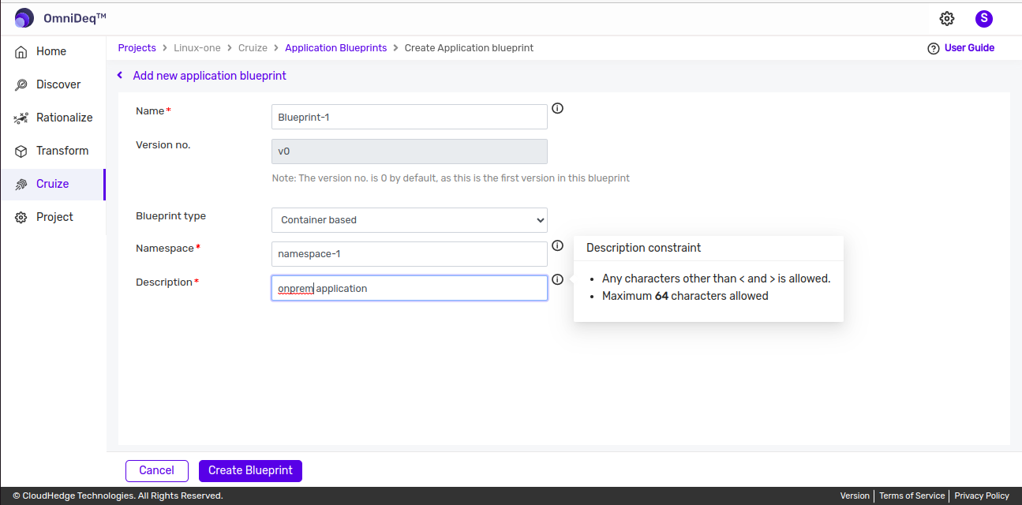Click the Description input field
The height and width of the screenshot is (505, 1022).
click(x=410, y=288)
